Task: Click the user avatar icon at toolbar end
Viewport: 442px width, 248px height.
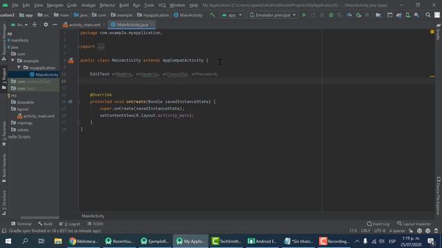Action: (437, 15)
